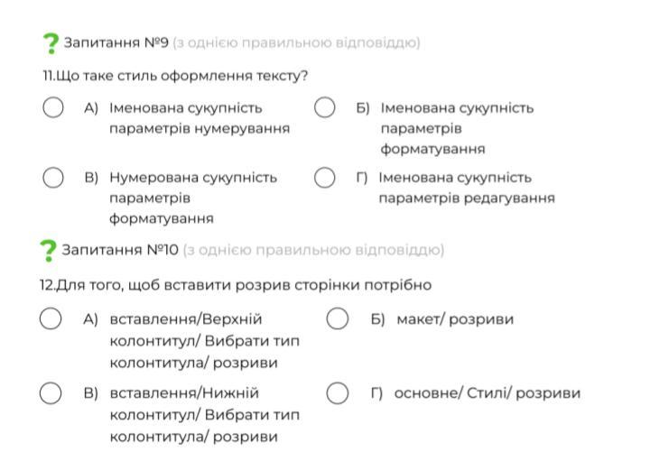The height and width of the screenshot is (461, 650).
Task: Click the Запитання №10 heading text
Action: pos(120,250)
